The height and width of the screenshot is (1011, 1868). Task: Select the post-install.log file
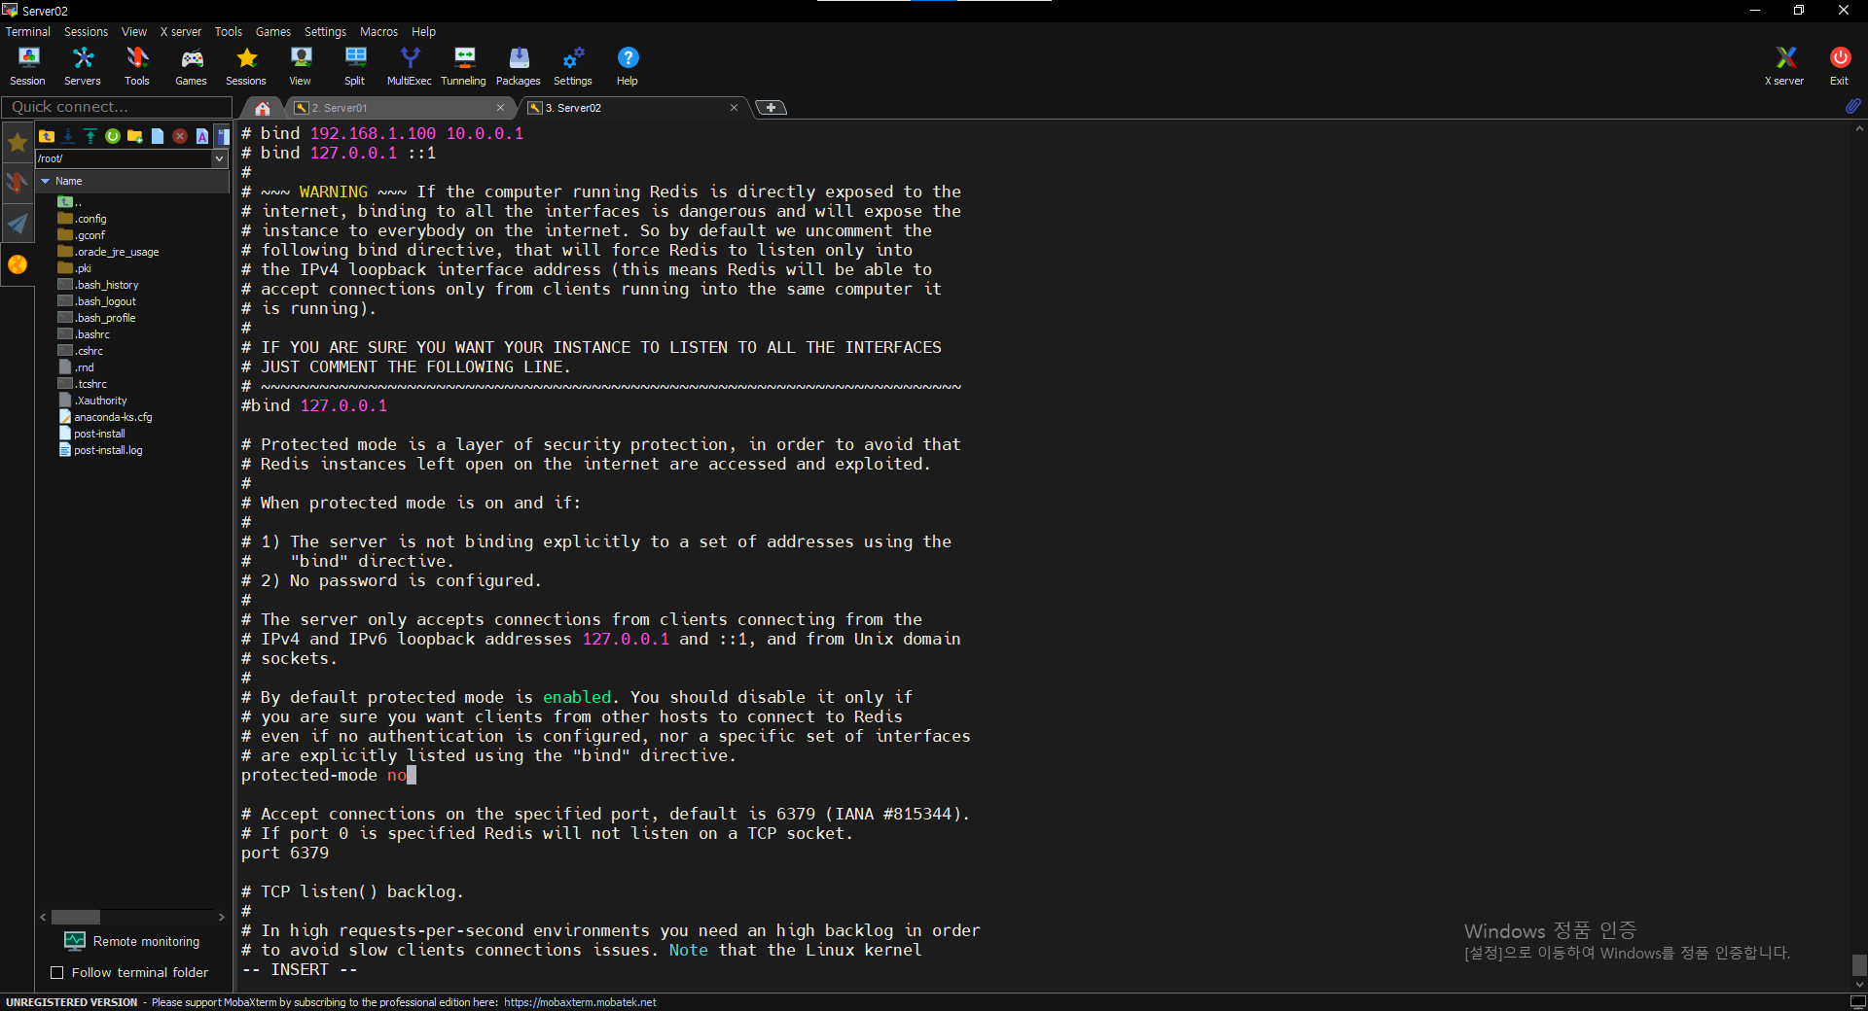101,450
